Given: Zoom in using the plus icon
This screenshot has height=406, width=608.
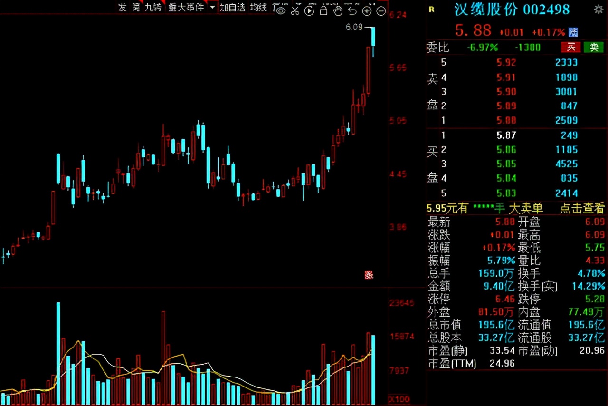Looking at the screenshot, I should 366,10.
